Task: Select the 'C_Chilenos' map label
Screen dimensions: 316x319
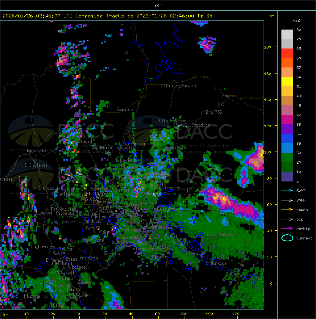Action: (36, 165)
